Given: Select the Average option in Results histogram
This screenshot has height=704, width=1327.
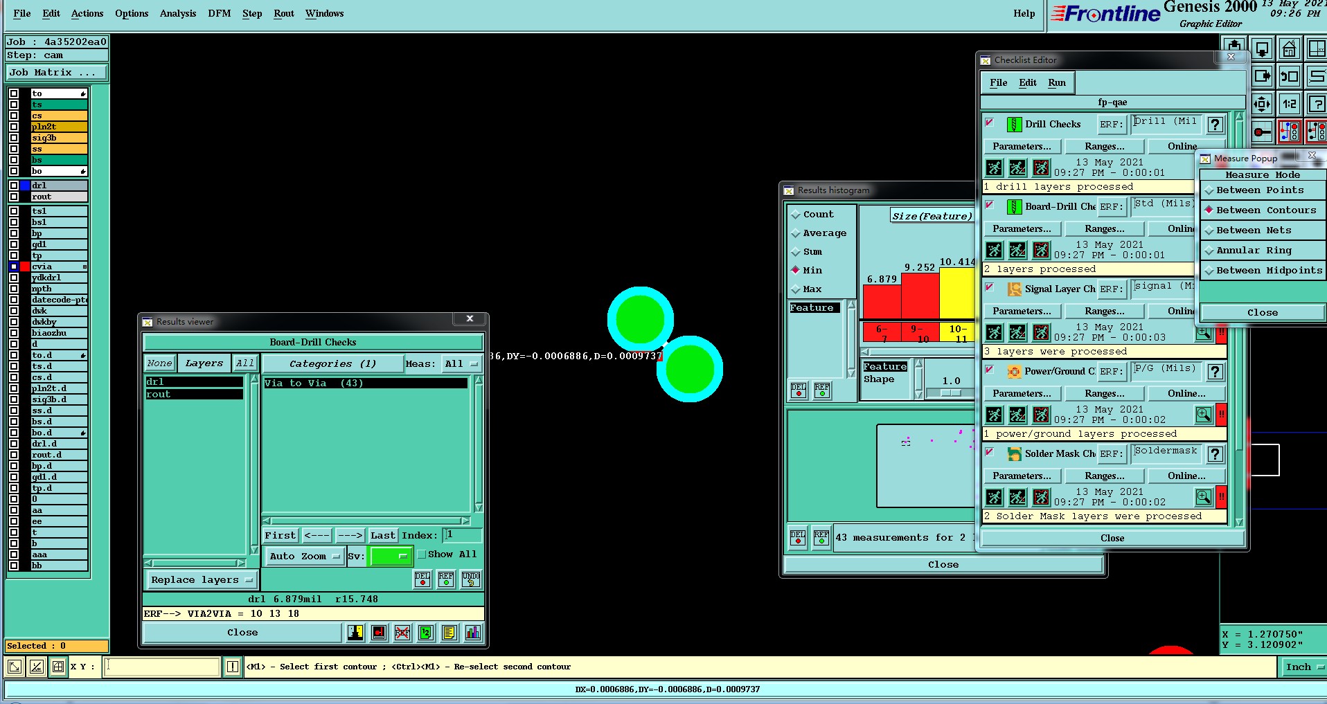Looking at the screenshot, I should 818,233.
